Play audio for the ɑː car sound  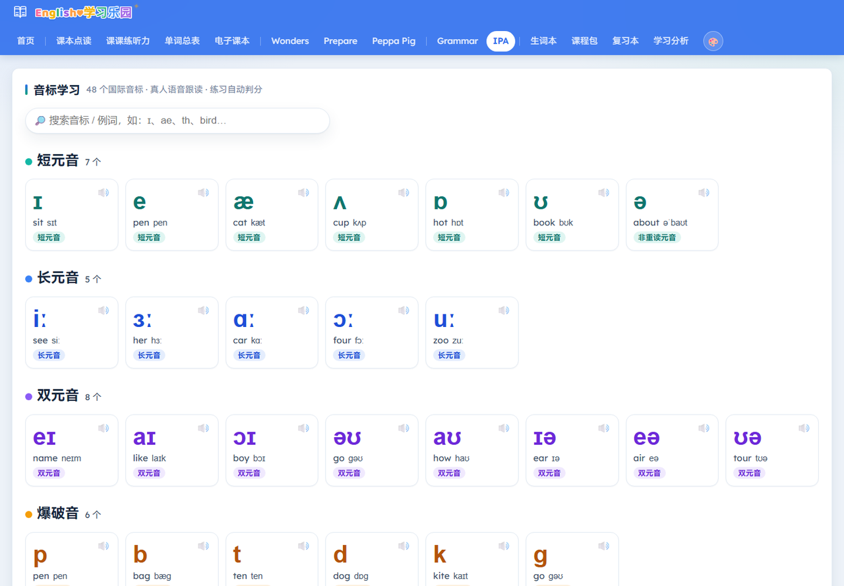point(303,310)
